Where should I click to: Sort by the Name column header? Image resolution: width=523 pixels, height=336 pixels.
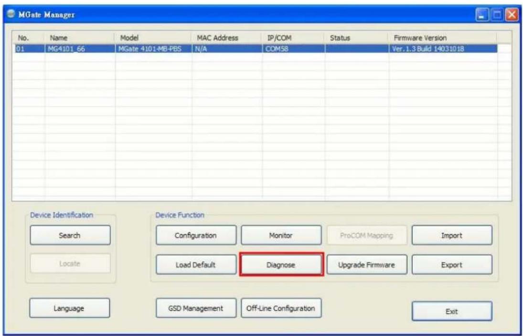point(80,38)
